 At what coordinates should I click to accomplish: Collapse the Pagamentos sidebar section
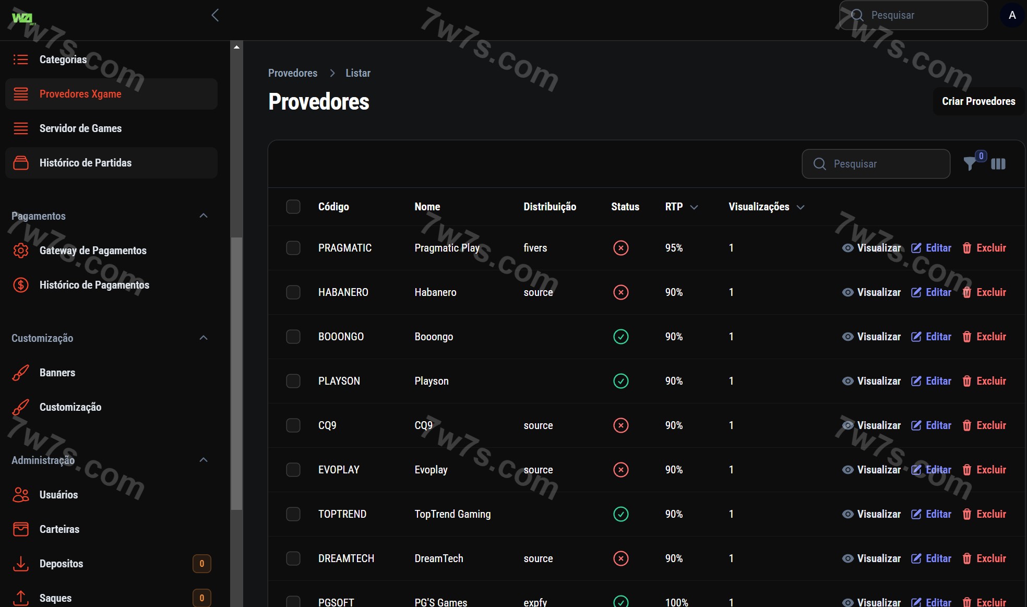[204, 216]
